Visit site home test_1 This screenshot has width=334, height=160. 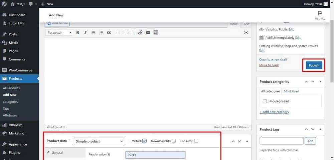[x=18, y=4]
